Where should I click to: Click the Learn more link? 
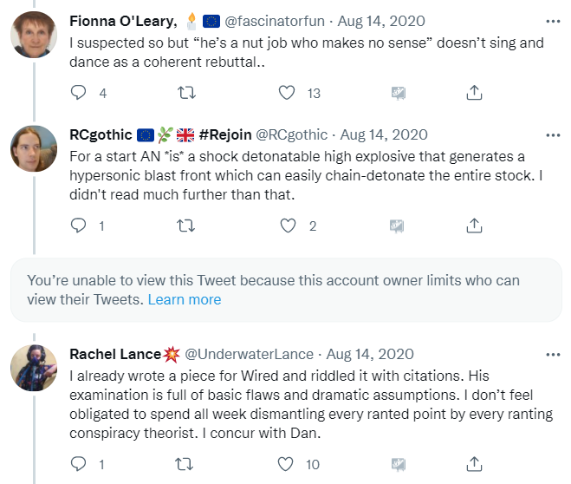[x=185, y=299]
